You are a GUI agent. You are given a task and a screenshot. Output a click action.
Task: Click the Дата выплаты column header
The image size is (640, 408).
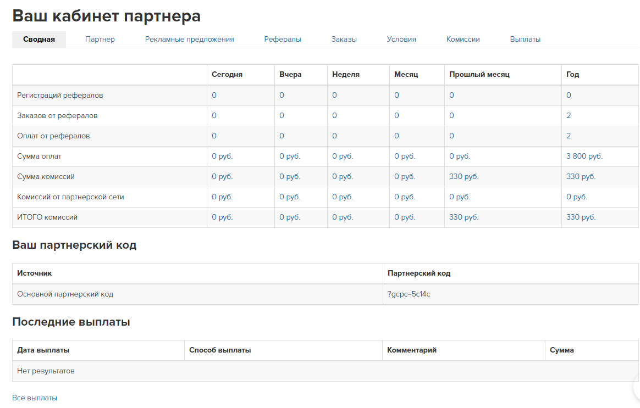(x=43, y=350)
